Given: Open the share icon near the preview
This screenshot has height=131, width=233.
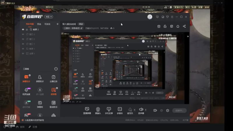Looking at the screenshot, I should (x=184, y=26).
